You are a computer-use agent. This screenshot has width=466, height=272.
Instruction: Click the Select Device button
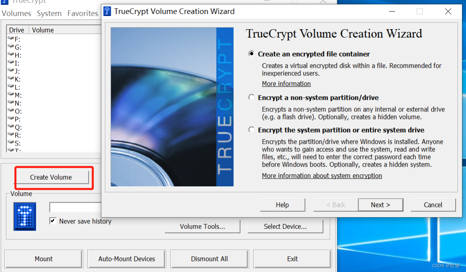point(285,227)
